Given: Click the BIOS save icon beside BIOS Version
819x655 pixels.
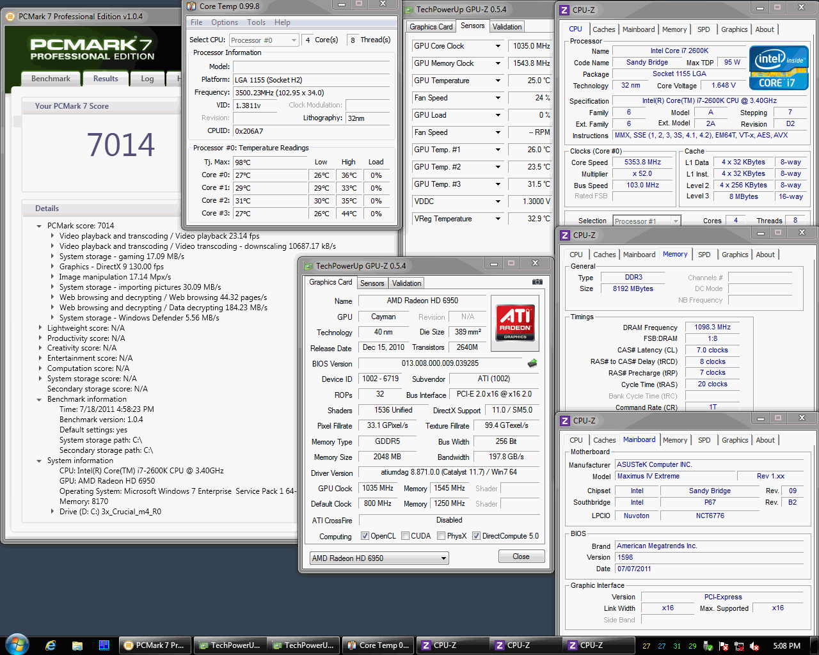Looking at the screenshot, I should point(532,363).
